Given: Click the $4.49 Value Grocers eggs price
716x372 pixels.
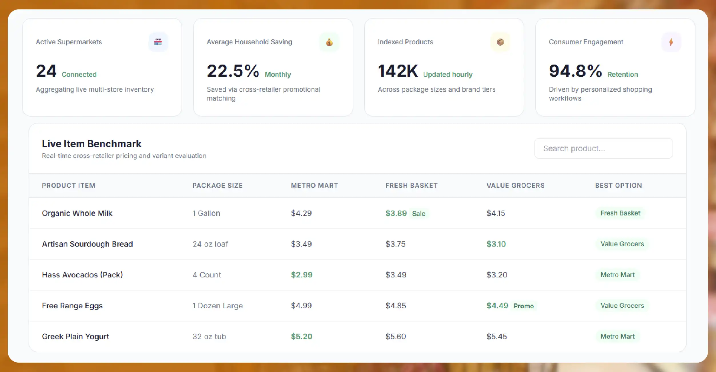Looking at the screenshot, I should (497, 306).
